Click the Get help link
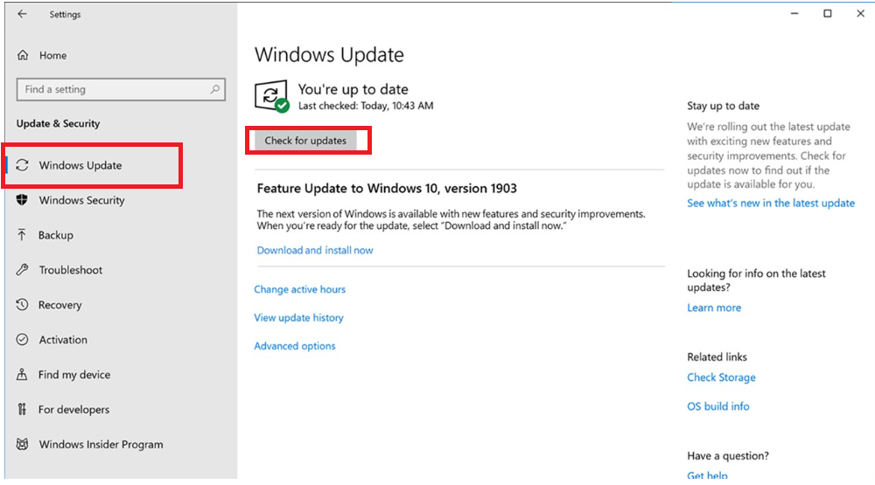The height and width of the screenshot is (485, 875). [707, 475]
